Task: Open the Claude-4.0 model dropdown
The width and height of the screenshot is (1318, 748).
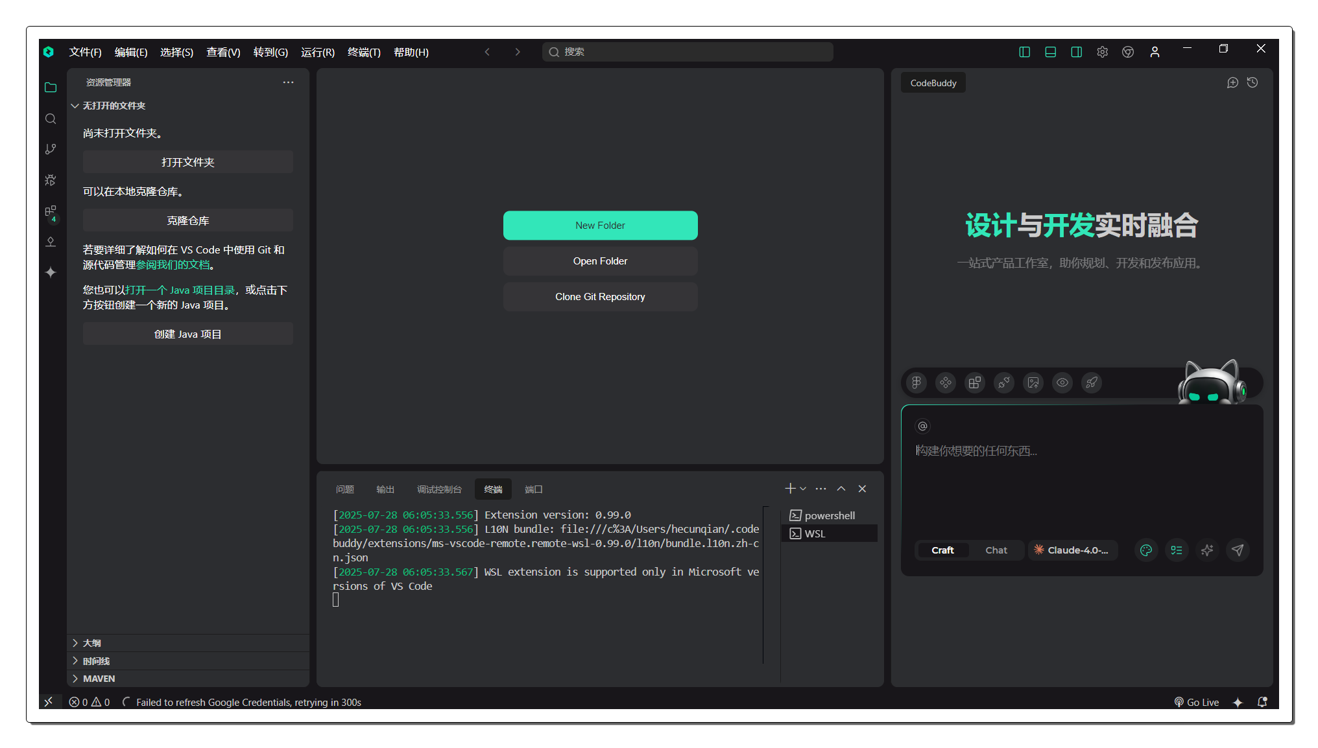Action: point(1072,550)
